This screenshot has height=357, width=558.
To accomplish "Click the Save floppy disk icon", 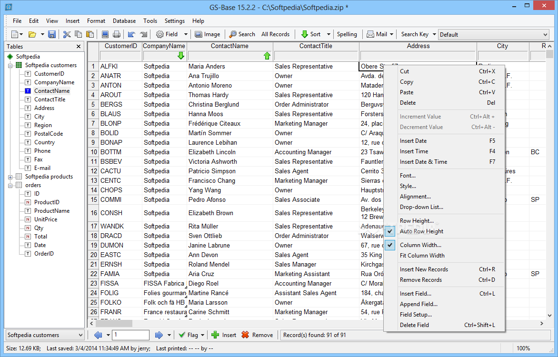I will tap(52, 34).
